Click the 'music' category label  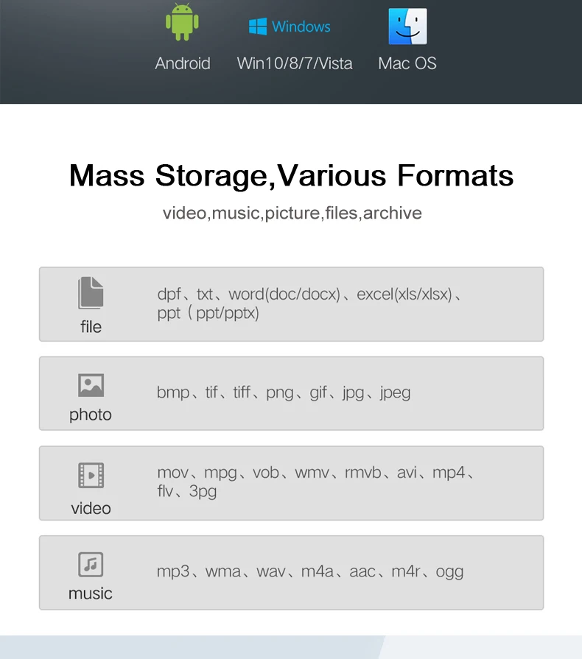(x=91, y=593)
